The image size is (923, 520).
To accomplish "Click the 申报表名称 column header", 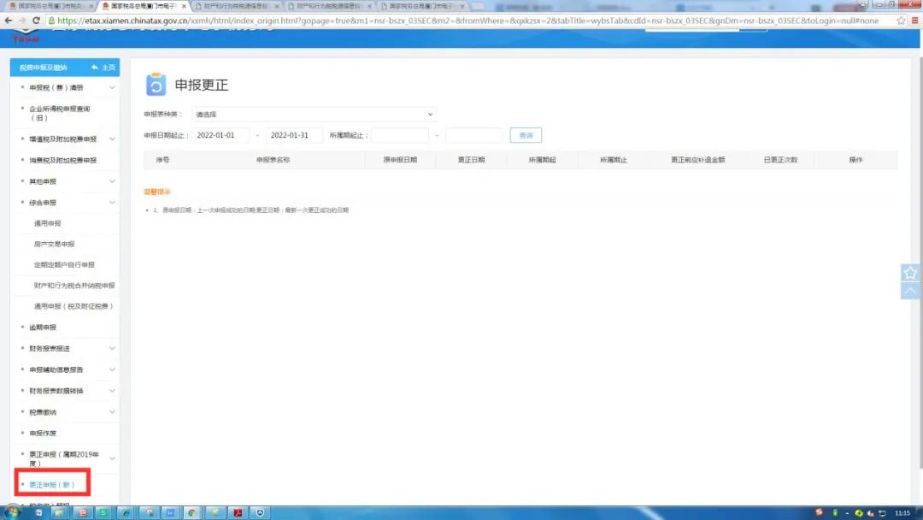I will pyautogui.click(x=273, y=160).
